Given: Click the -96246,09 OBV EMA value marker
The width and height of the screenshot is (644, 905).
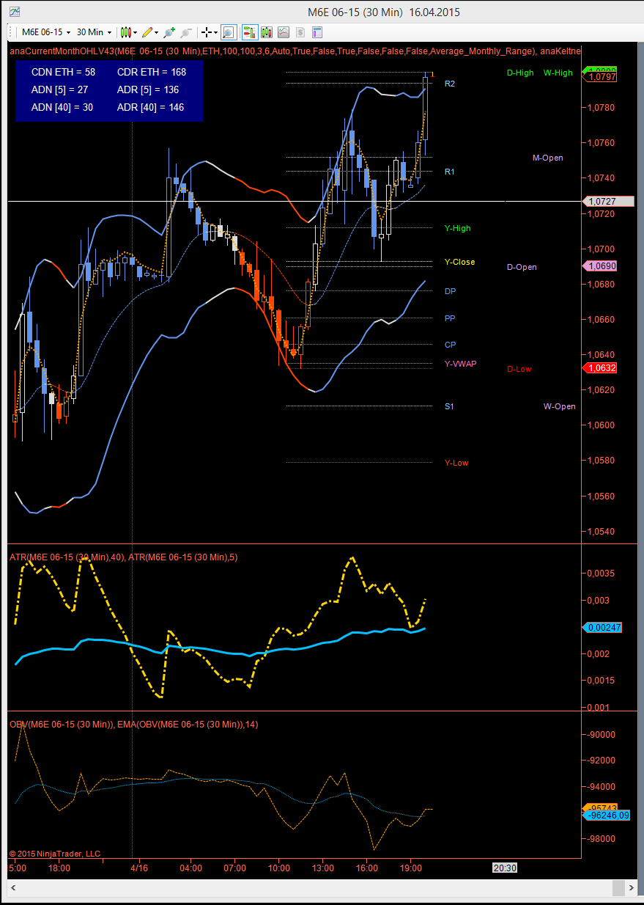Looking at the screenshot, I should coord(606,815).
